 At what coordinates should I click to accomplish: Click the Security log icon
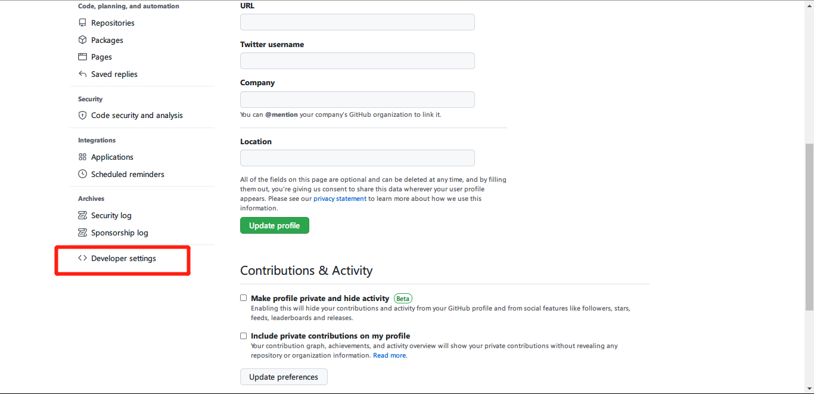82,215
